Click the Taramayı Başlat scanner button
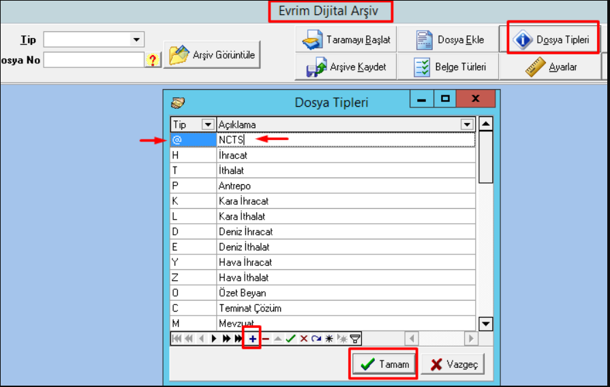The image size is (610, 387). click(x=346, y=39)
